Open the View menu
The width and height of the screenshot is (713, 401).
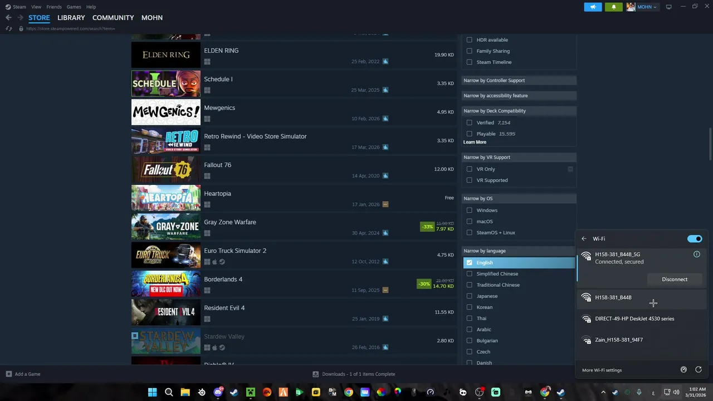pos(36,7)
